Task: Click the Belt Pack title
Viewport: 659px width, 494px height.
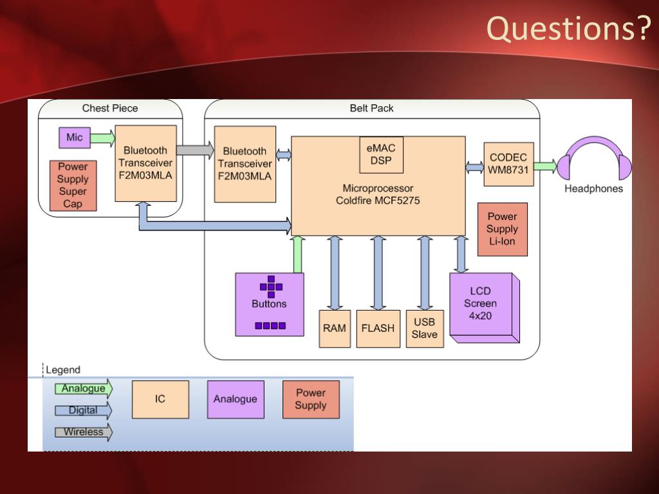Action: point(371,108)
